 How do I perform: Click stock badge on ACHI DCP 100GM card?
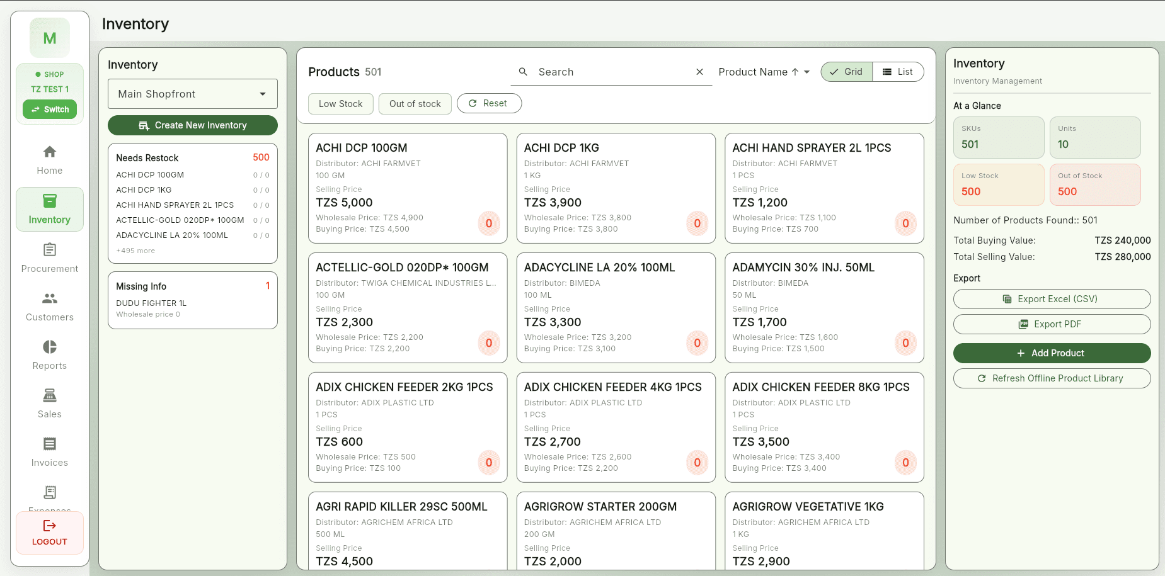click(489, 223)
